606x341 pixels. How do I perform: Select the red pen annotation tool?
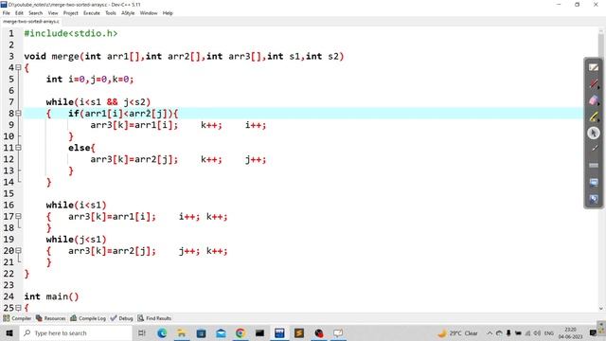point(594,83)
